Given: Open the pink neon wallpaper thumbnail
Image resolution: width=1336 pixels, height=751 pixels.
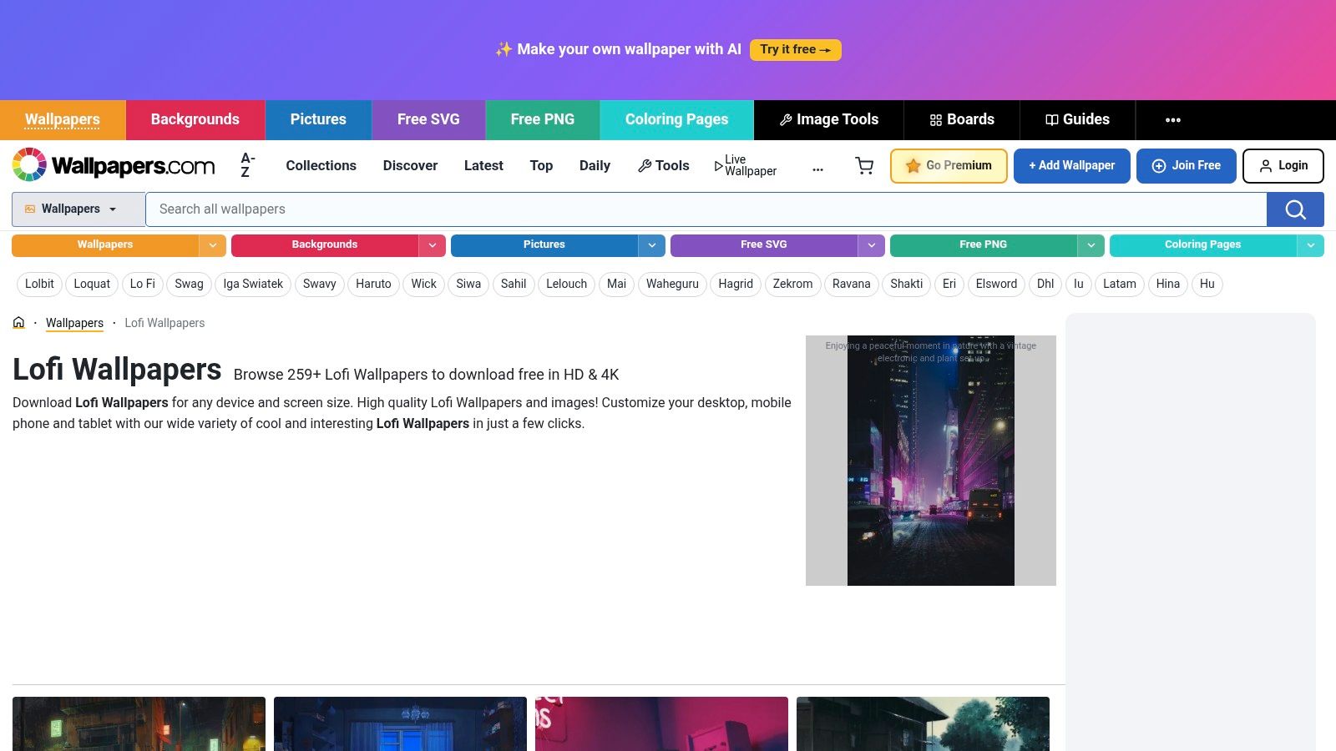Looking at the screenshot, I should (661, 723).
